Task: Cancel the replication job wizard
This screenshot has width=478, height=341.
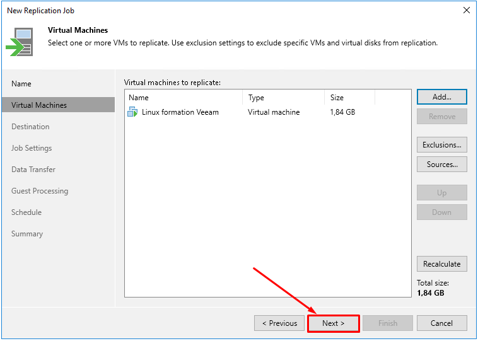Action: coord(441,323)
